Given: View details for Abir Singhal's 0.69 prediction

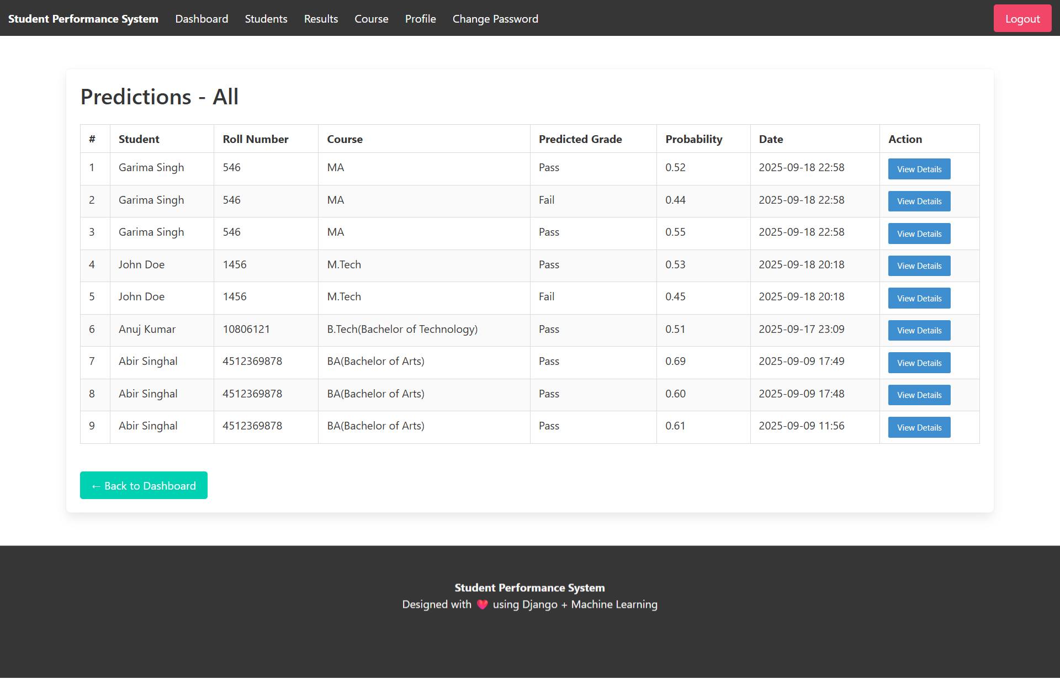Looking at the screenshot, I should pos(919,363).
